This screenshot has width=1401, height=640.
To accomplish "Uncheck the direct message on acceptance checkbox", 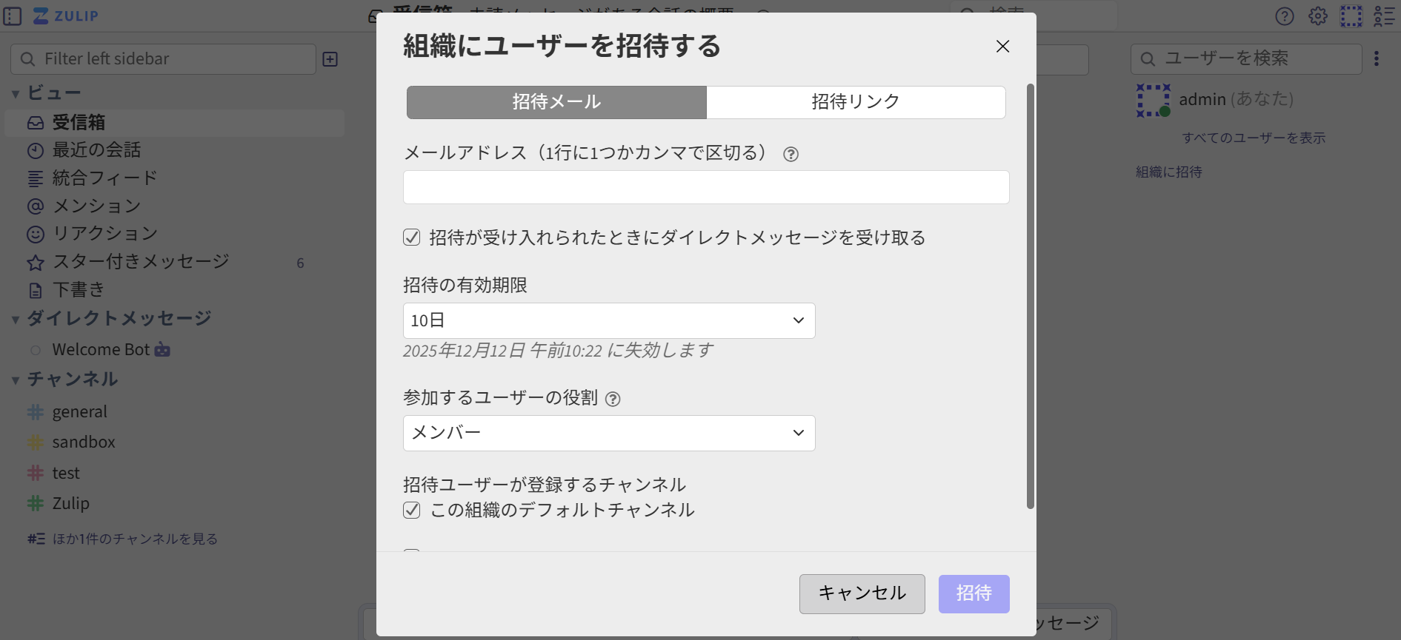I will 412,238.
